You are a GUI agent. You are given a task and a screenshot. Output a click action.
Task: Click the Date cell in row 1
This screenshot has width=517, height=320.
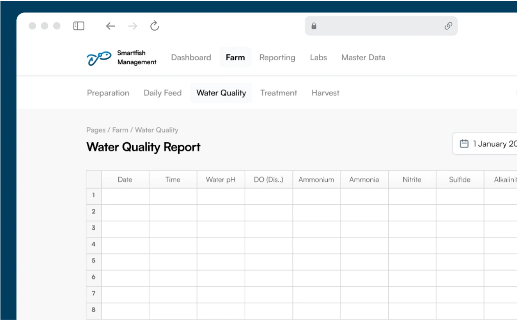125,196
